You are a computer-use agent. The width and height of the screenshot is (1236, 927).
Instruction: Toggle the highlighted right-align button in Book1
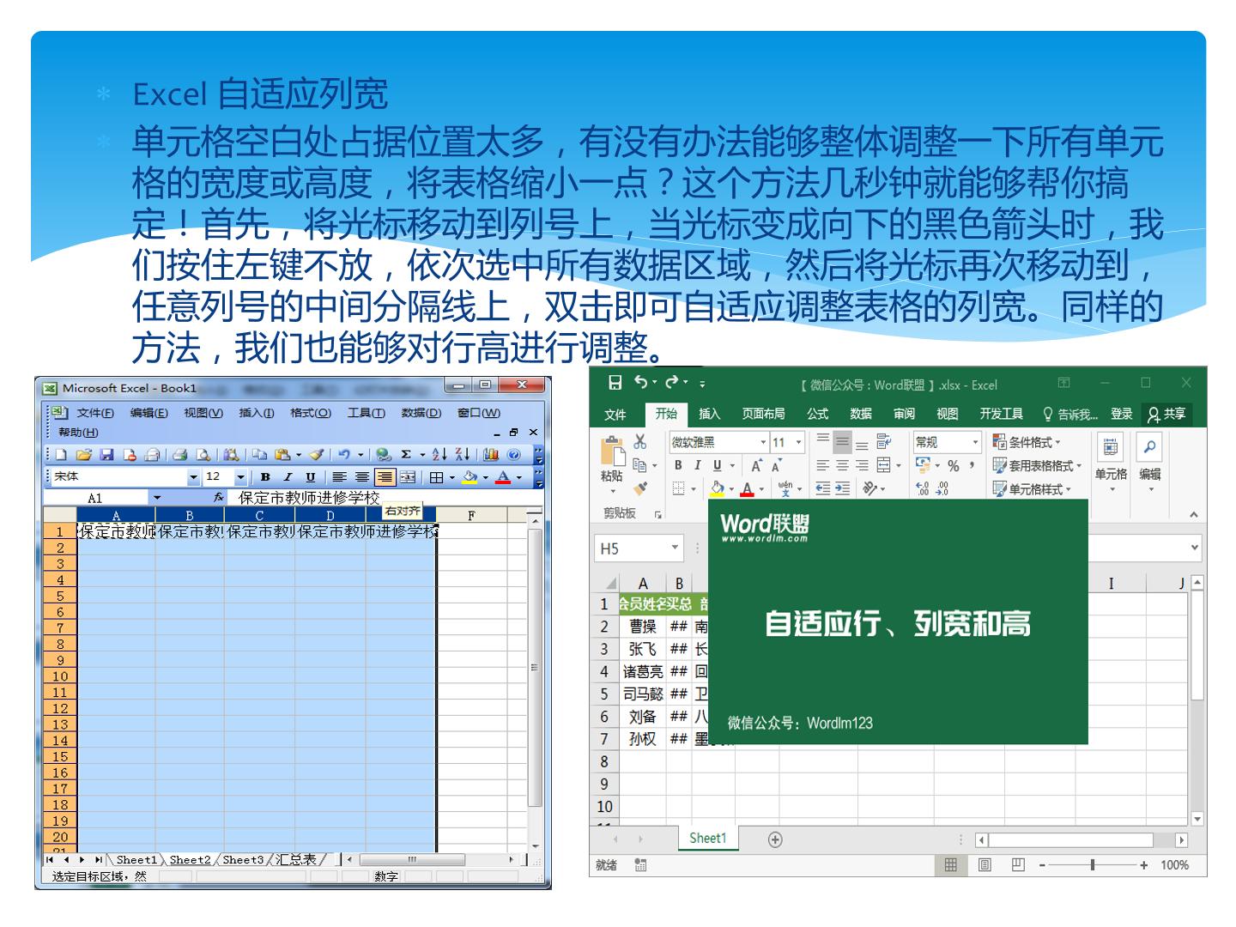385,477
